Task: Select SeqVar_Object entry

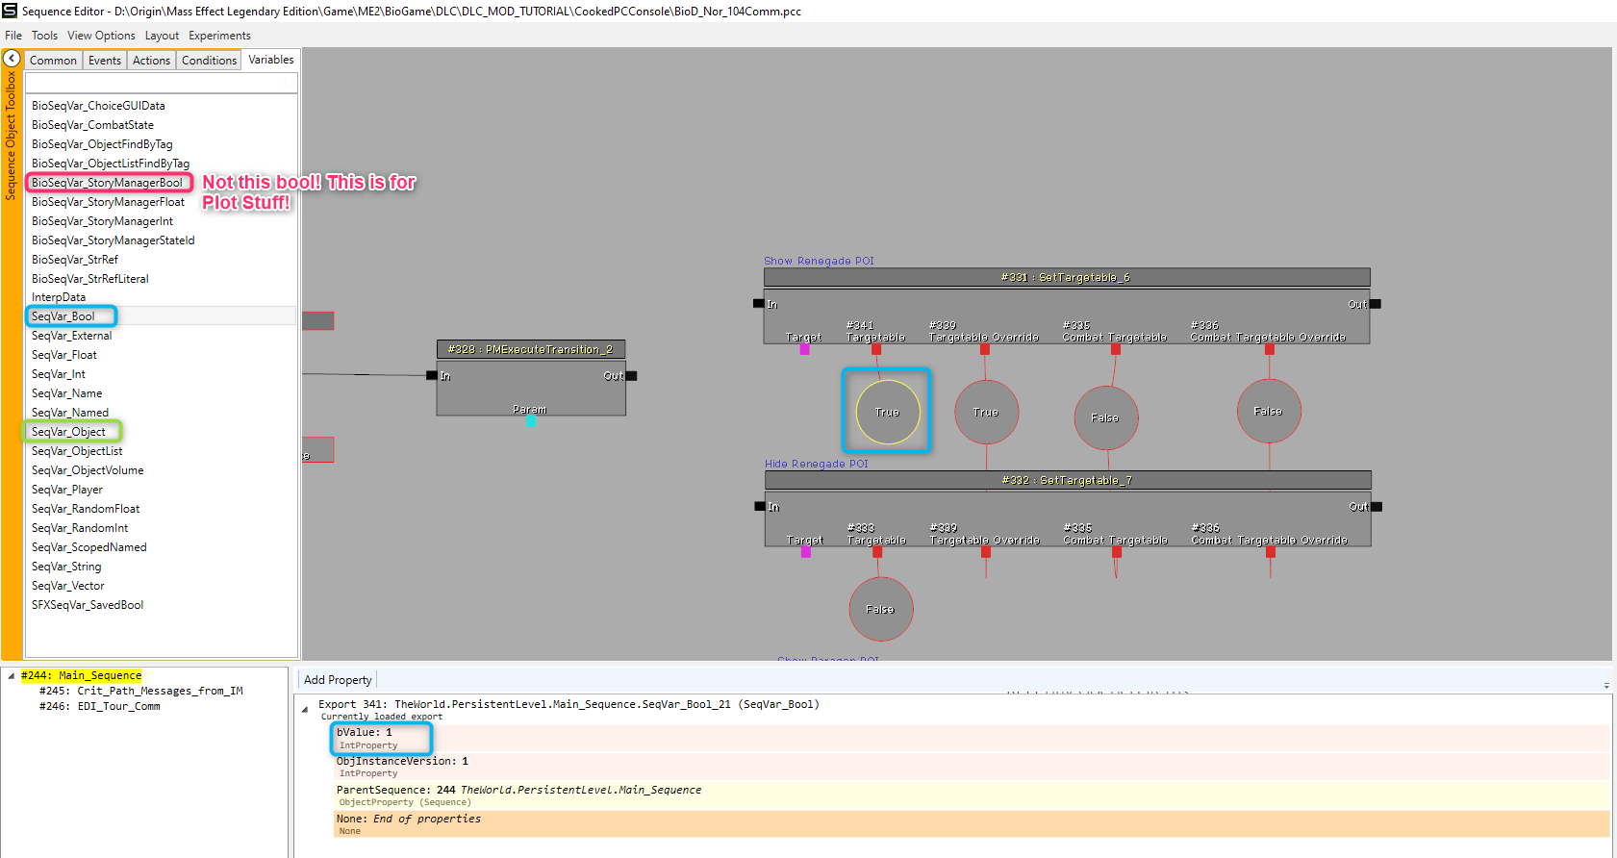Action: point(68,432)
